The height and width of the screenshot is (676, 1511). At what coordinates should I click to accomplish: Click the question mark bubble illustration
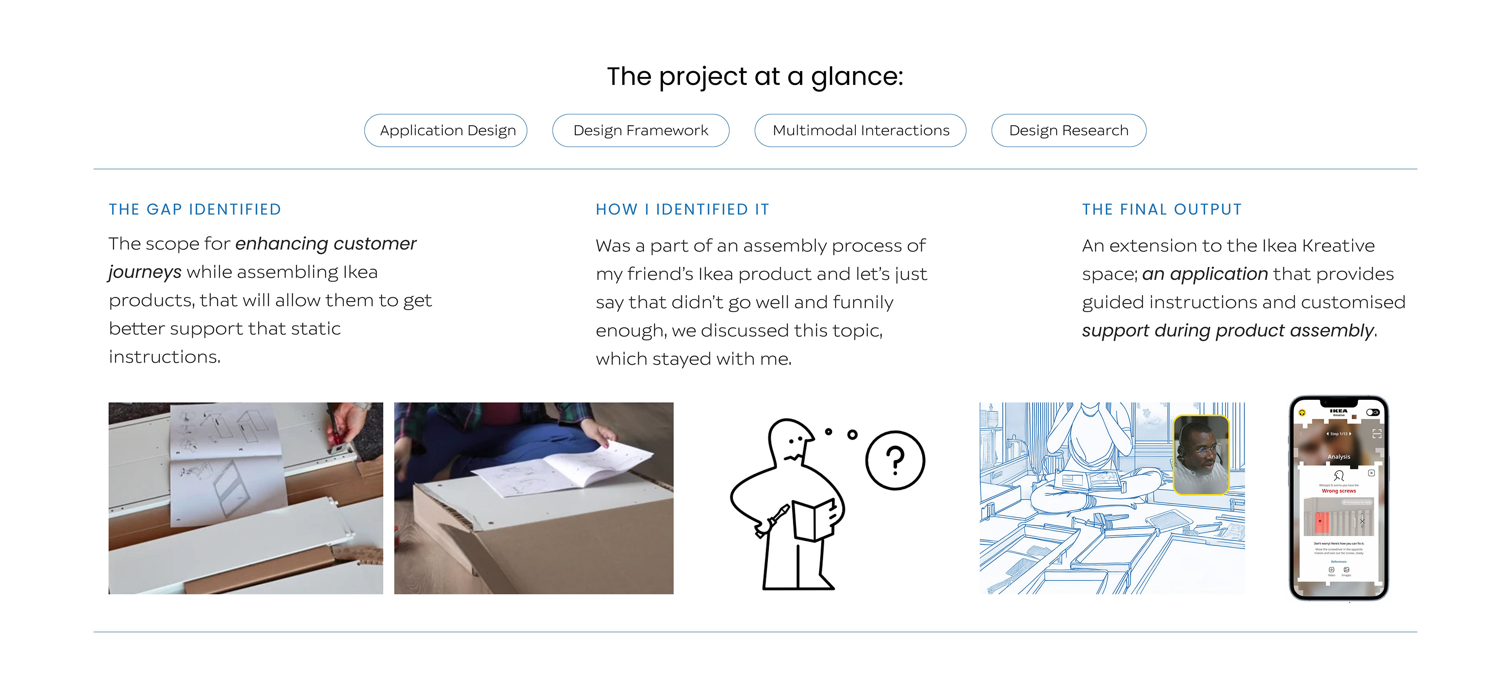[x=895, y=461]
